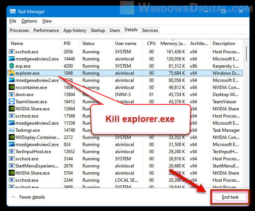This screenshot has height=211, width=255.
Task: Click DWM-3 user name cell
Action: coord(123,95)
